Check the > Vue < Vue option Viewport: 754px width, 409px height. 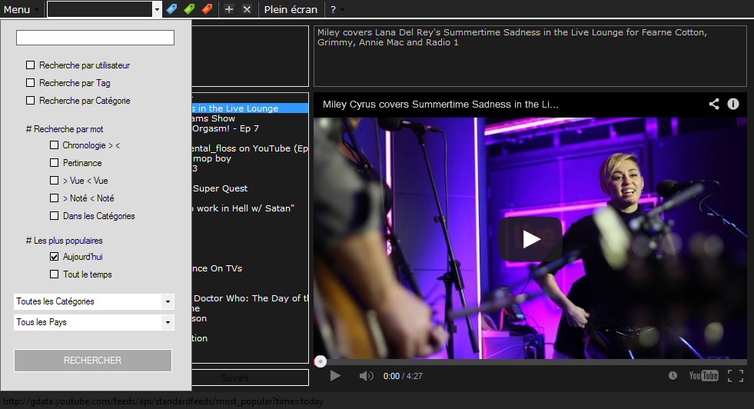(55, 181)
